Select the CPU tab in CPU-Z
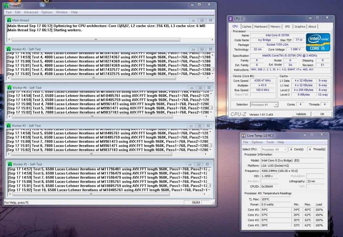343x237 pixels. coord(235,26)
